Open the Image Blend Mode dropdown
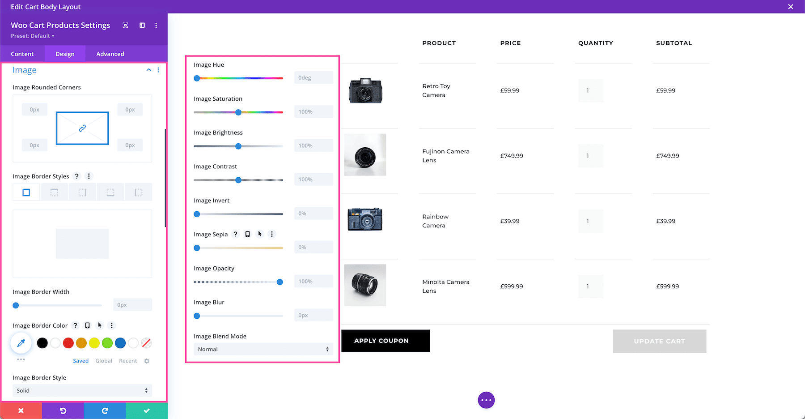This screenshot has width=805, height=419. [263, 349]
